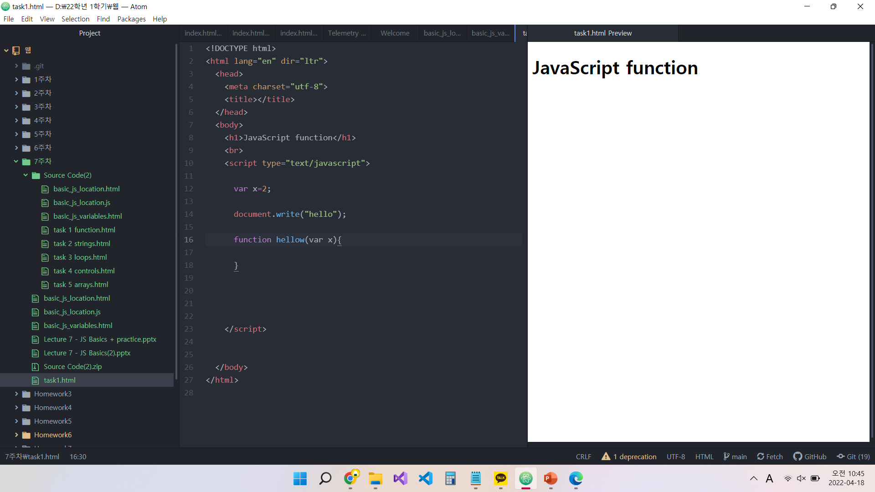Image resolution: width=875 pixels, height=492 pixels.
Task: Click the git branch main icon
Action: pos(726,456)
